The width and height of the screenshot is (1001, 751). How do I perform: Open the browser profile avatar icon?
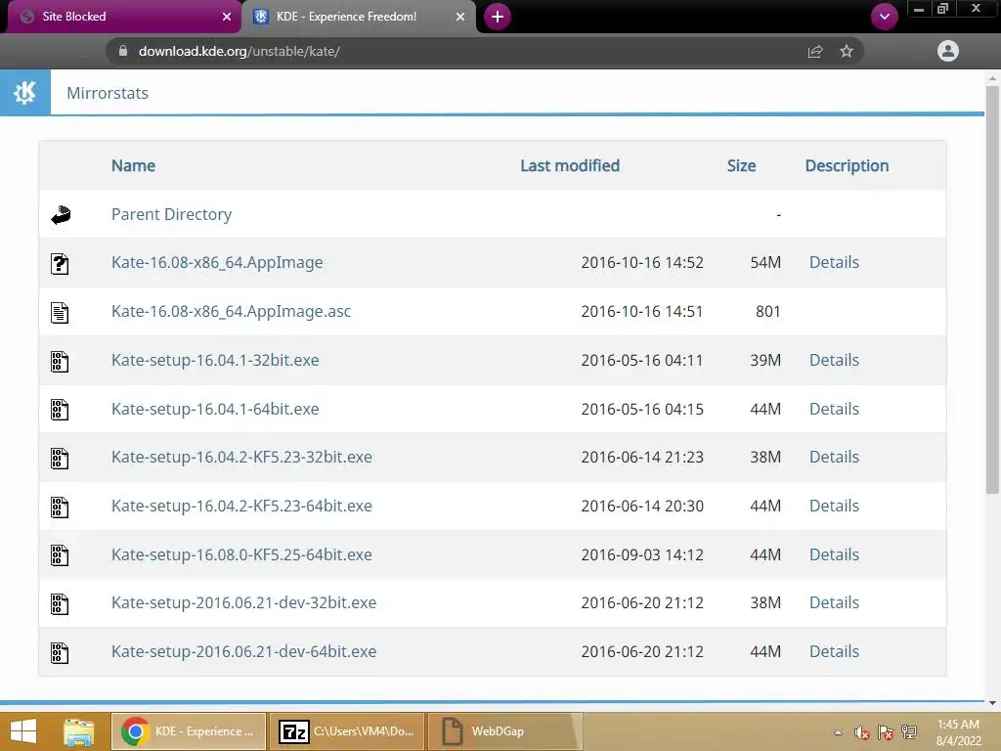pos(948,51)
